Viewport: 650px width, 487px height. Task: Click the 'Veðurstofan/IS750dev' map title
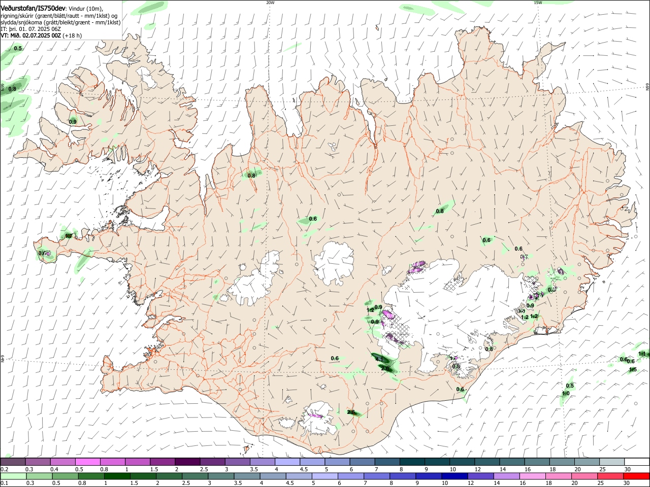point(33,8)
